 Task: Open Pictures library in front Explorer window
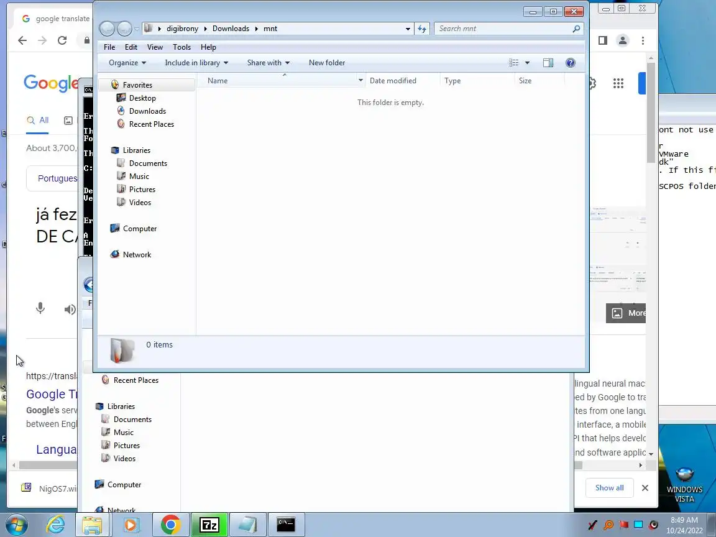coord(142,190)
